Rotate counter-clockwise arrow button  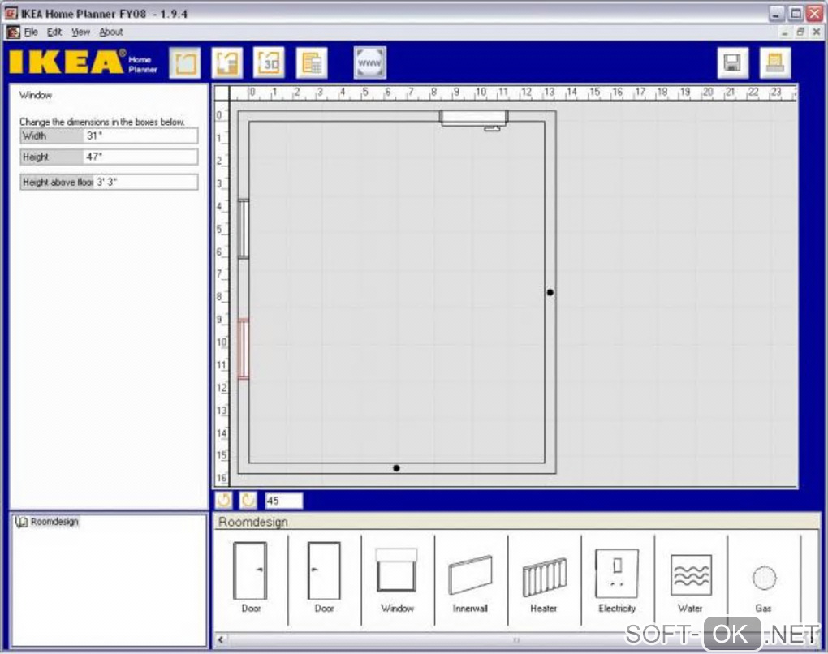coord(224,500)
